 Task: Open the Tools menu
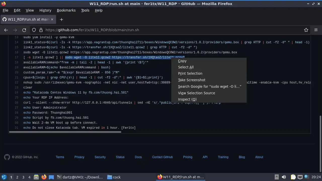click(x=85, y=10)
